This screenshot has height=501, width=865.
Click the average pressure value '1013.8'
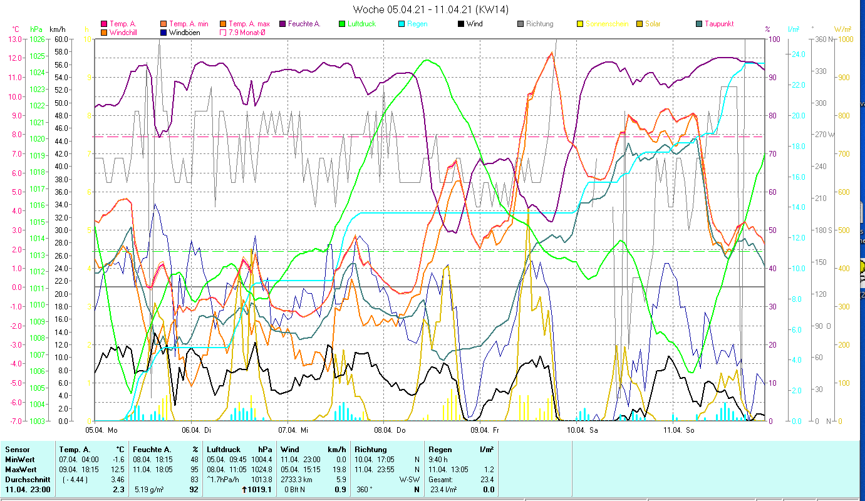(x=262, y=480)
